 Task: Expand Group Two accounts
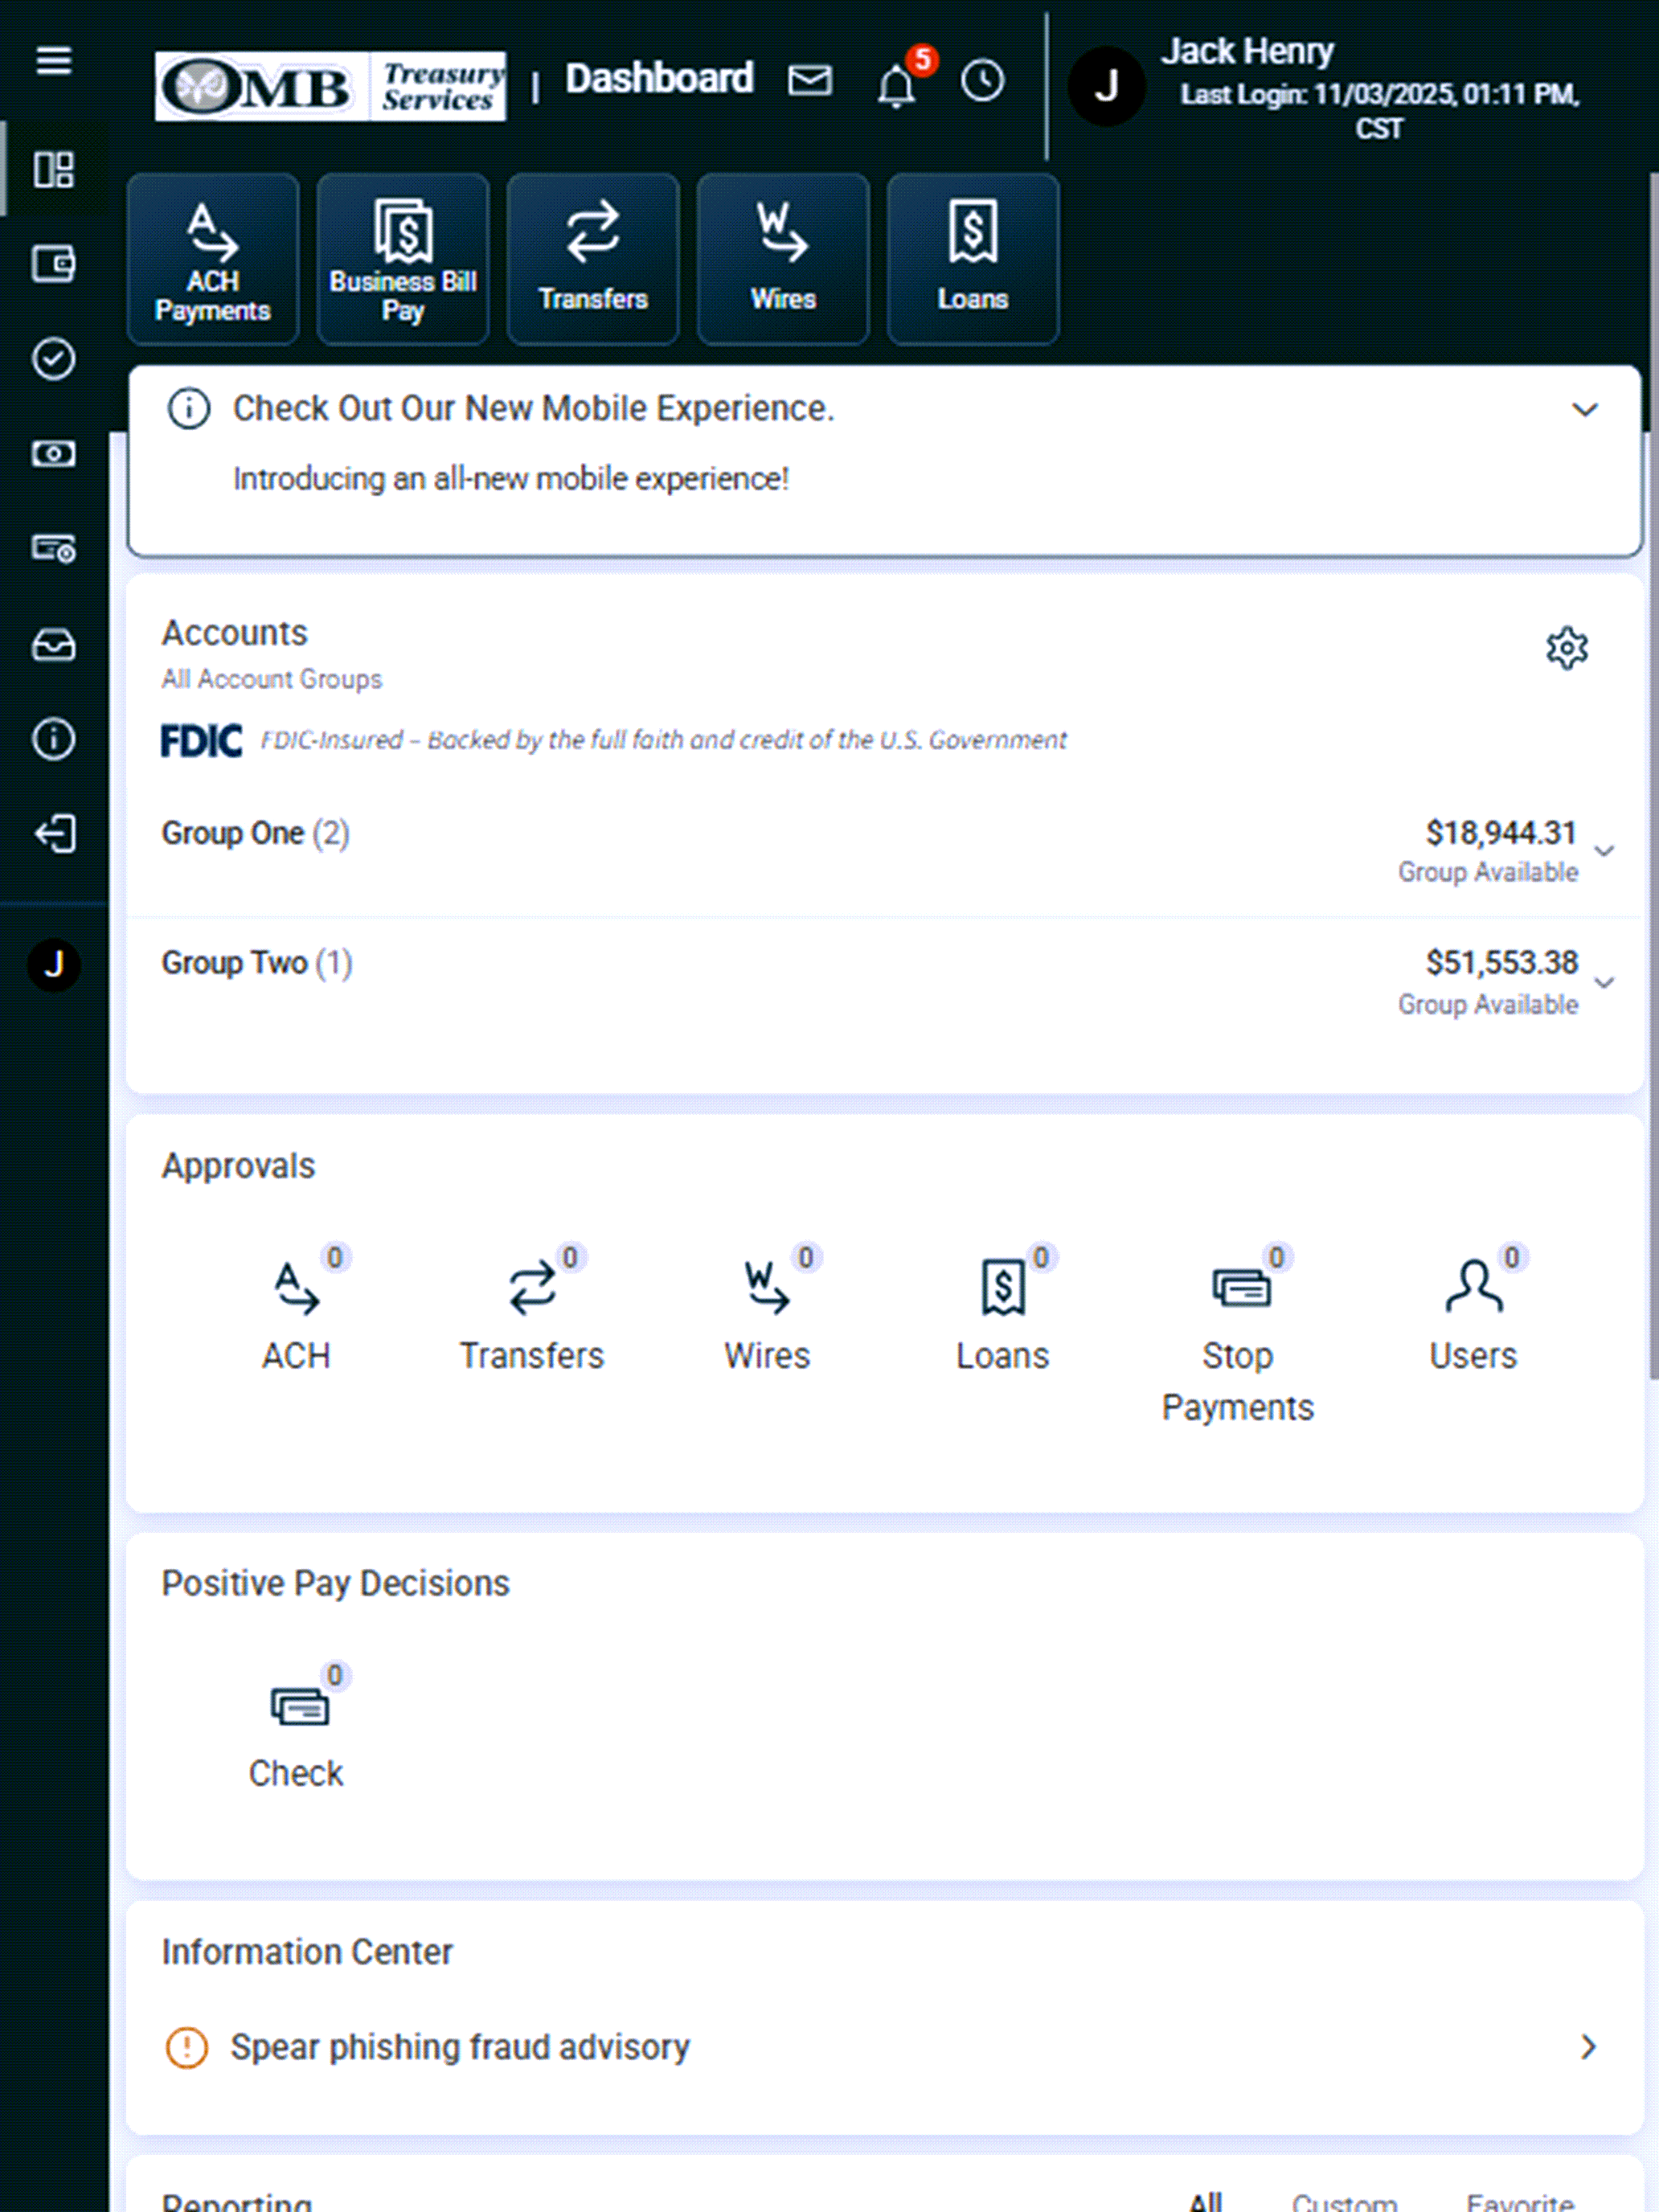(1604, 983)
